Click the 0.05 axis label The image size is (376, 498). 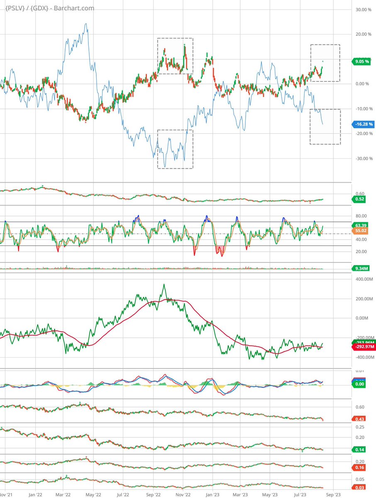coord(360,480)
